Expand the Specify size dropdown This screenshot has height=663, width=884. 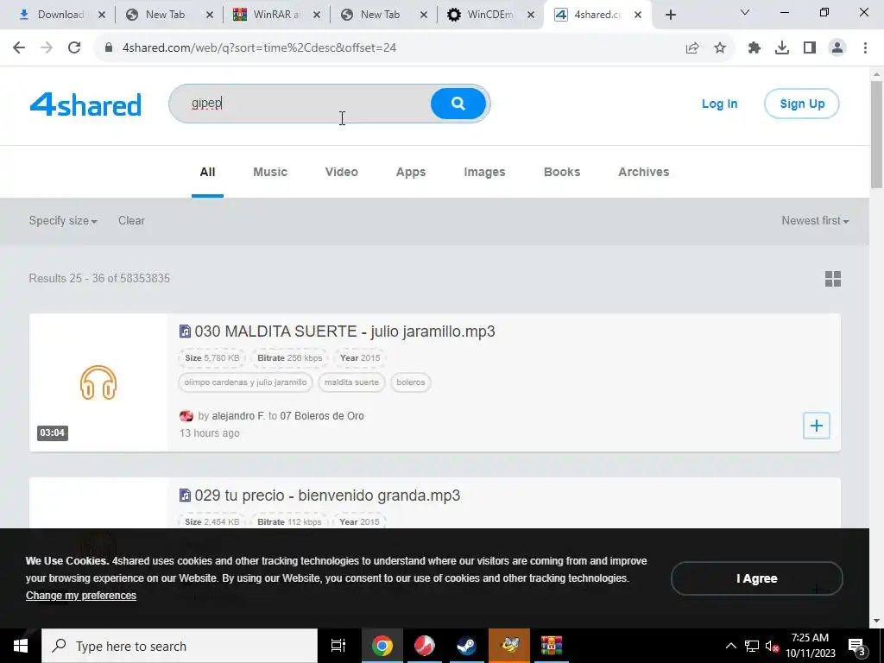tap(62, 221)
